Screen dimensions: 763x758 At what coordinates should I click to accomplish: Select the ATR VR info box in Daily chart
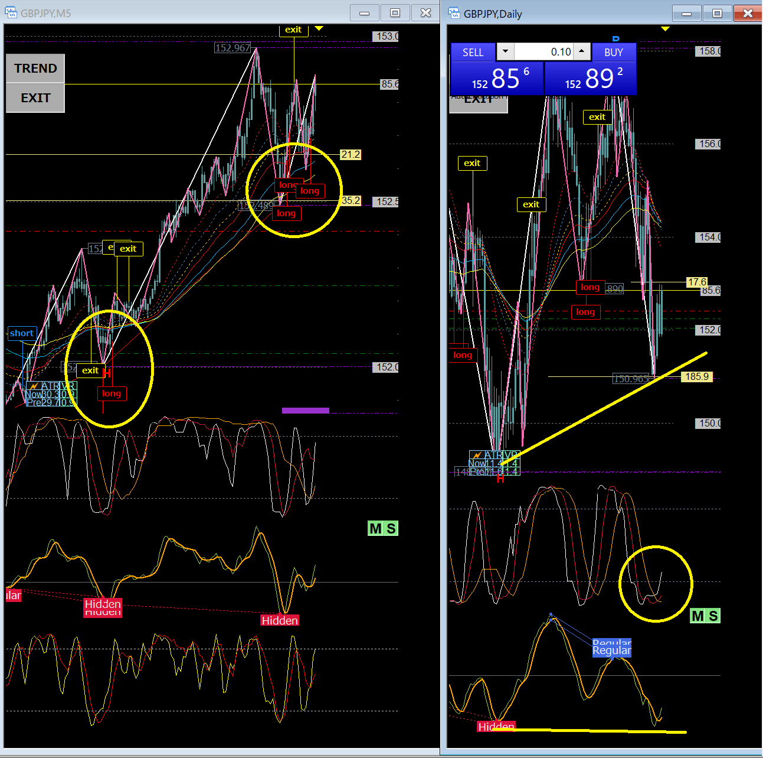click(494, 463)
